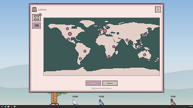The height and width of the screenshot is (108, 193).
Task: Click the laughing emoji count on tree
Action: pos(54,101)
